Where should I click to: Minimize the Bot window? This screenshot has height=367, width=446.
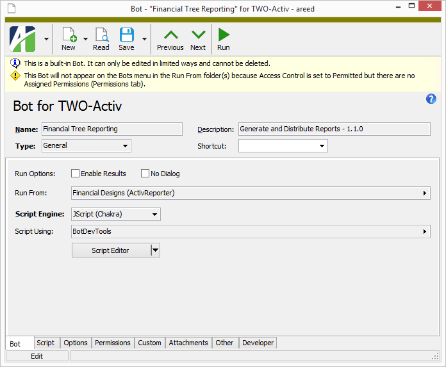(x=398, y=6)
